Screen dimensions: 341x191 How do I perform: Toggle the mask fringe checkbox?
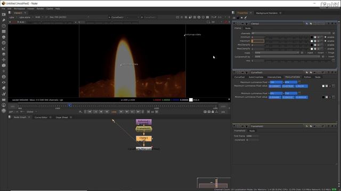pyautogui.click(x=326, y=53)
